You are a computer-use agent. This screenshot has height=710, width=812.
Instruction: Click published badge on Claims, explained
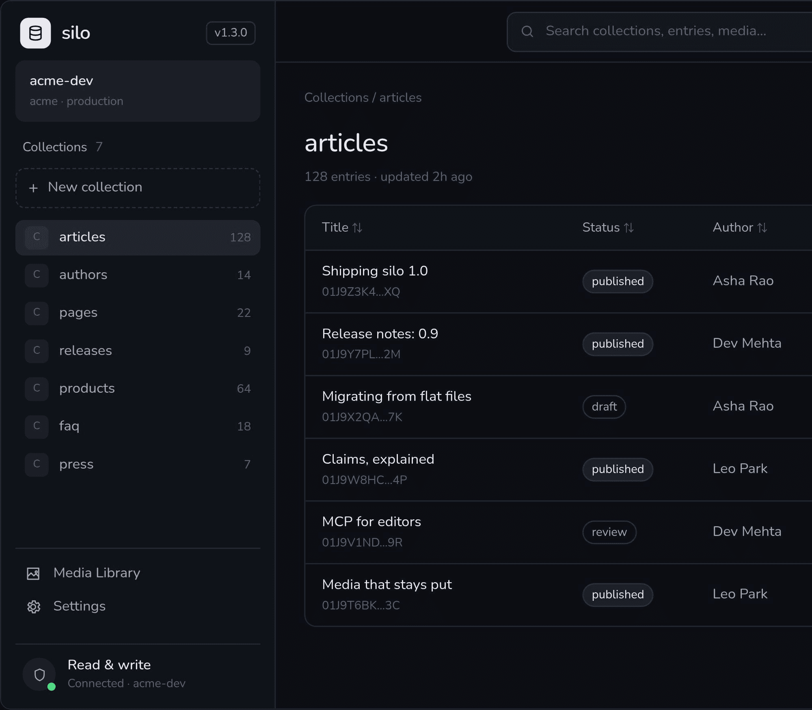coord(618,469)
